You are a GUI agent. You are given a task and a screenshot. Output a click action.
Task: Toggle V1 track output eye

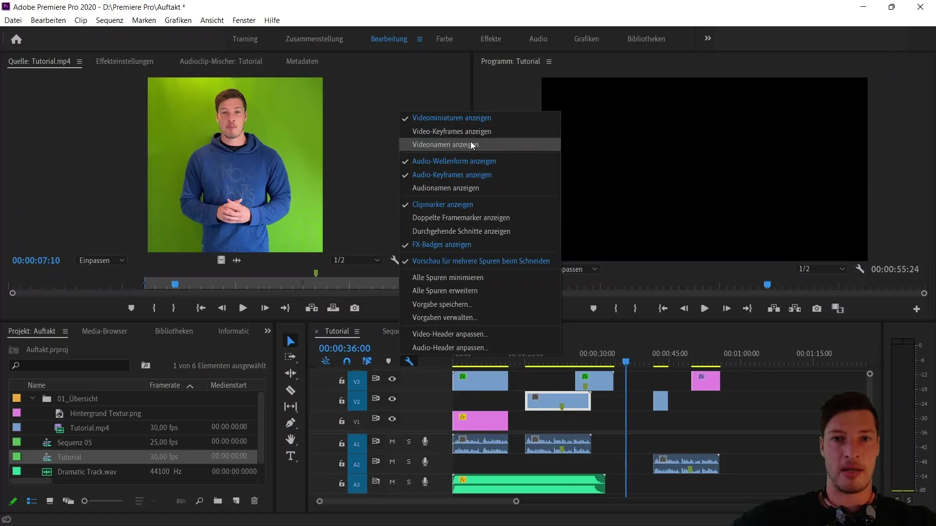point(392,419)
